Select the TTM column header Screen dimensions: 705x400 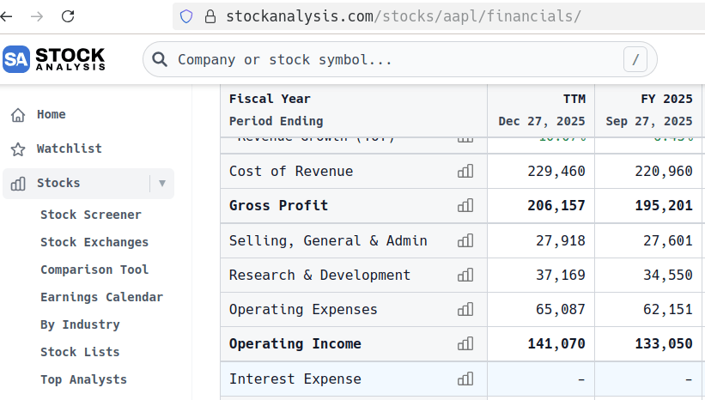574,99
